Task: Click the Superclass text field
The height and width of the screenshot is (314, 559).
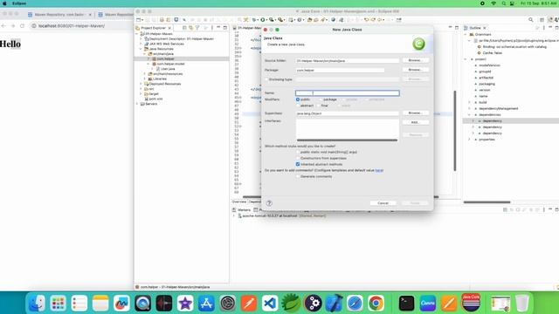Action: [348, 113]
